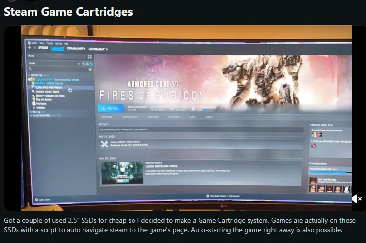Open the Fires of Rubicon update thumbnail

pyautogui.click(x=122, y=173)
